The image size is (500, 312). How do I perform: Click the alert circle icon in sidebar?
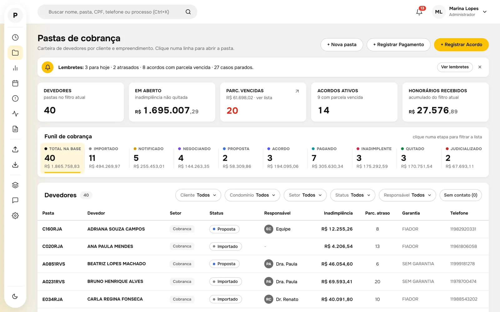(x=15, y=99)
